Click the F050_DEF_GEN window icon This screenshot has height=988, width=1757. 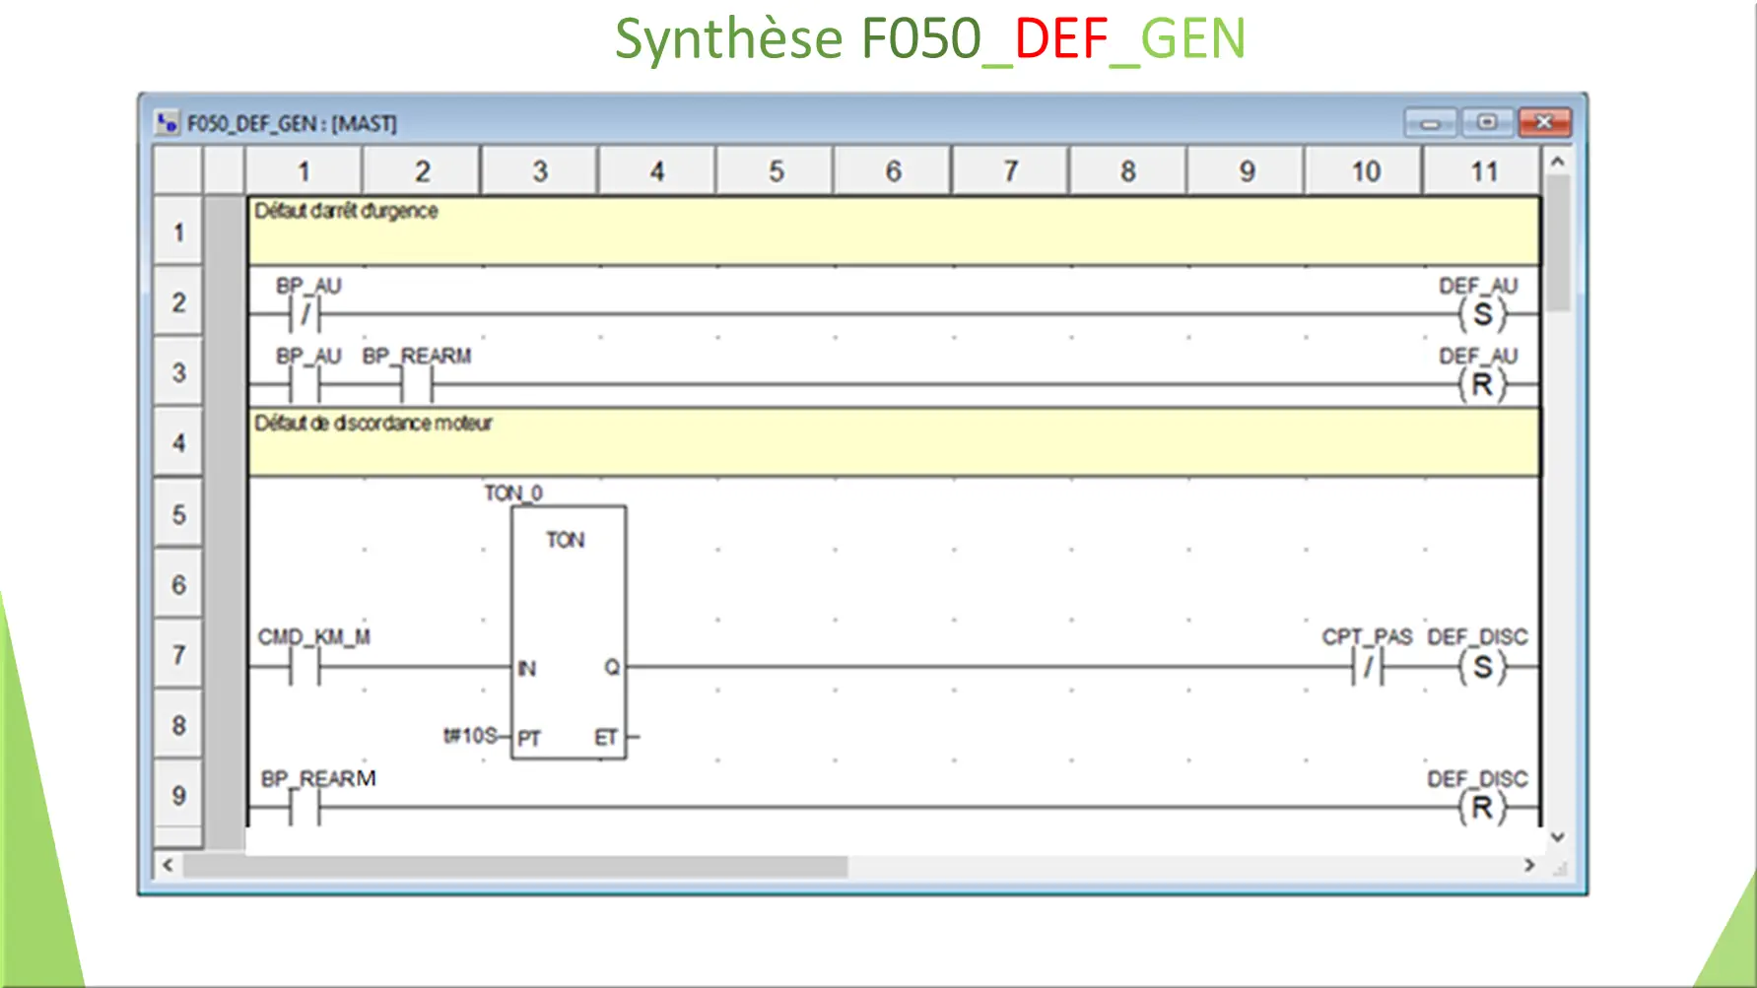(168, 123)
